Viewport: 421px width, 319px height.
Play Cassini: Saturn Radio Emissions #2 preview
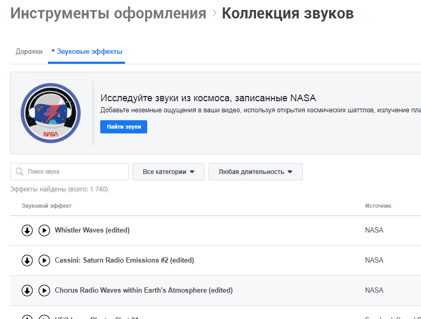click(44, 260)
